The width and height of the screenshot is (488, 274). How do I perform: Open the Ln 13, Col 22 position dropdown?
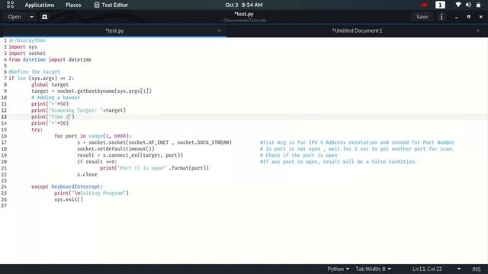pos(437,269)
